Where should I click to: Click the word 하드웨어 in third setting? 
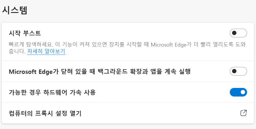tap(55, 93)
